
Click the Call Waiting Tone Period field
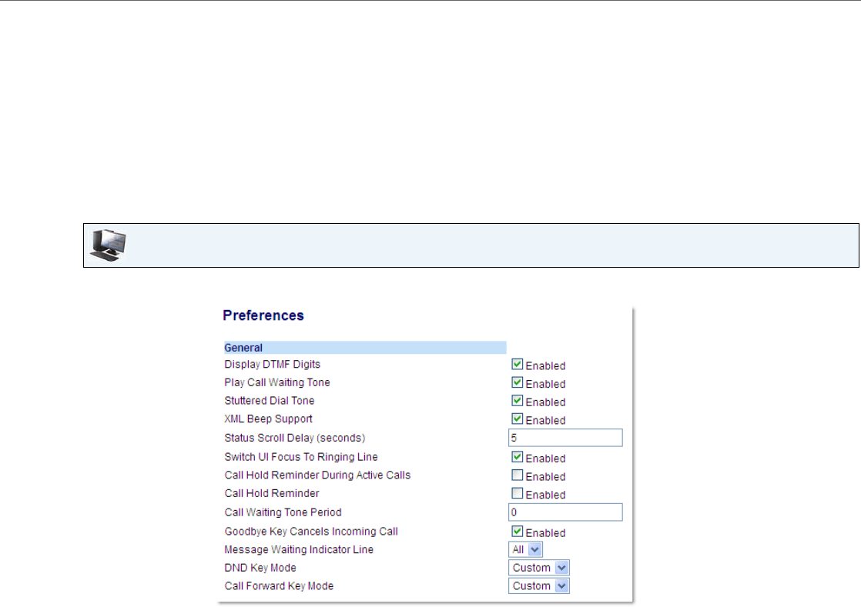pyautogui.click(x=565, y=512)
